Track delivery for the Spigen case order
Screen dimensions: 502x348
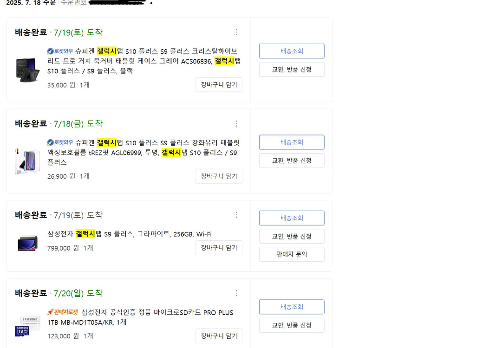(x=292, y=51)
